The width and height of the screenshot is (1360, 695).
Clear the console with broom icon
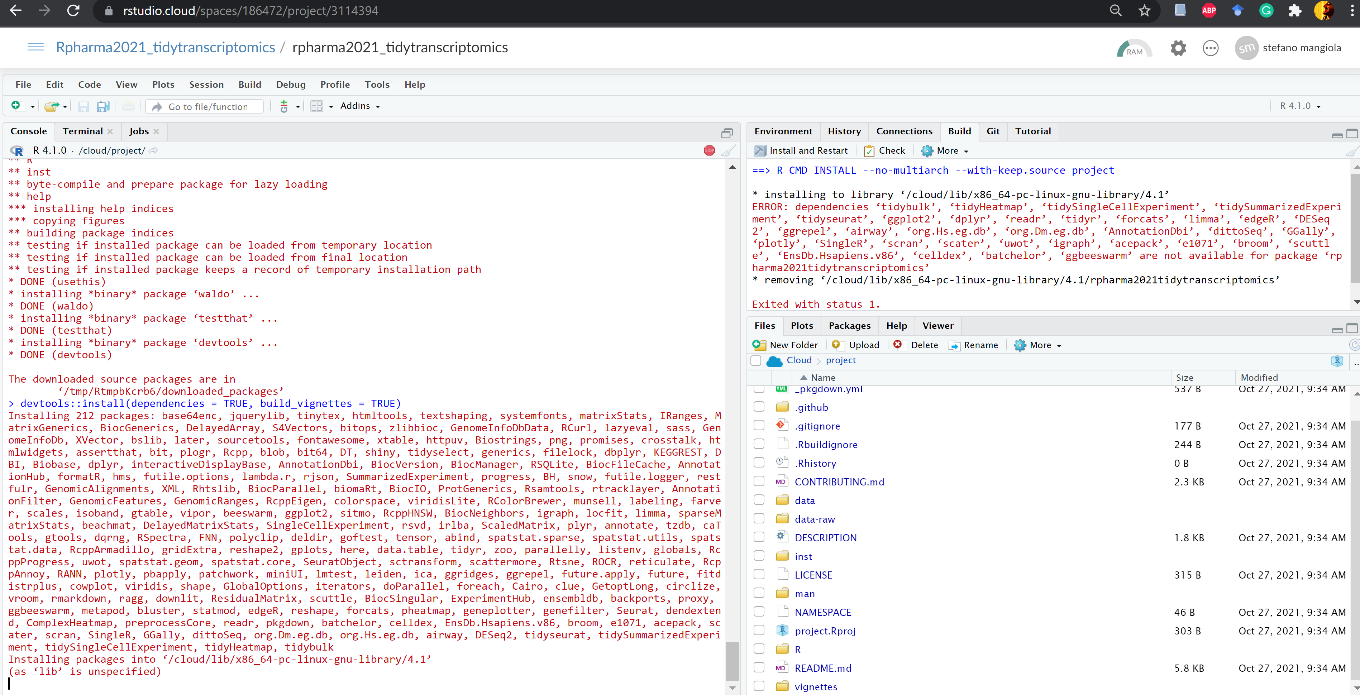point(728,150)
